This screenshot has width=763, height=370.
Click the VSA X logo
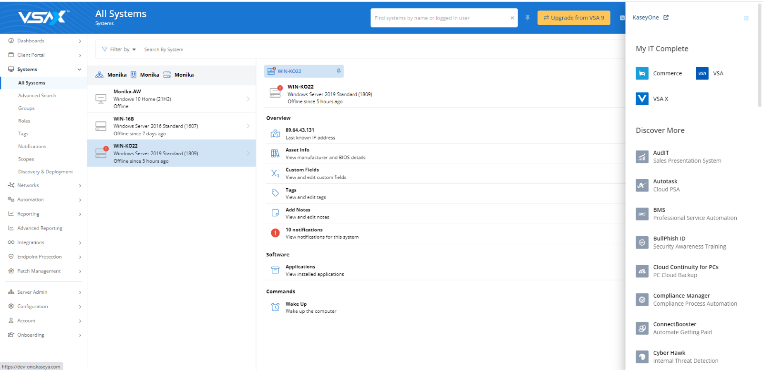[43, 18]
